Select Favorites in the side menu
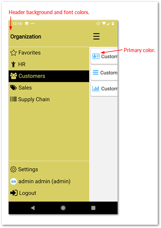Screen dimensions: 161x228 pos(49,53)
